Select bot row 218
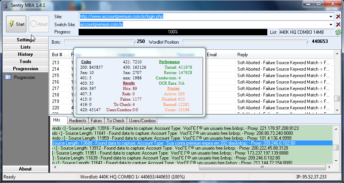Screen dimensions: 344x183 point(191,95)
